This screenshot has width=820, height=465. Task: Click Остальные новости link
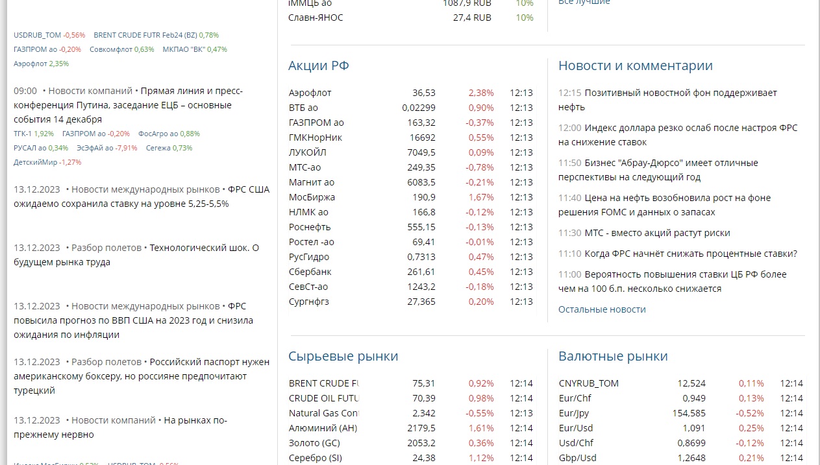coord(602,309)
